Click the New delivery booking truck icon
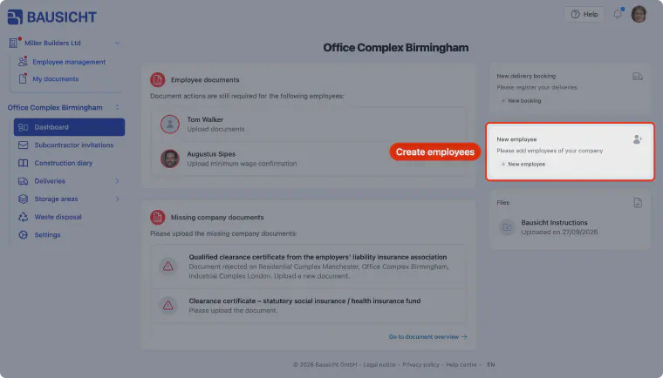Viewport: 663px width, 378px height. pos(638,76)
